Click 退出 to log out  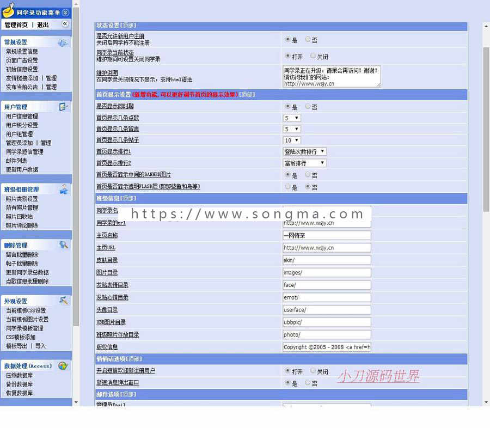[x=42, y=24]
